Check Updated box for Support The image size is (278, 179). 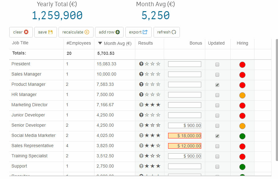pyautogui.click(x=217, y=167)
